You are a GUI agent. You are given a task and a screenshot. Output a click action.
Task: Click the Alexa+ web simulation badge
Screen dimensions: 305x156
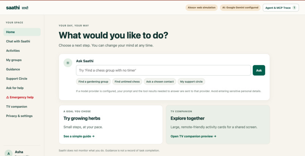click(x=202, y=8)
